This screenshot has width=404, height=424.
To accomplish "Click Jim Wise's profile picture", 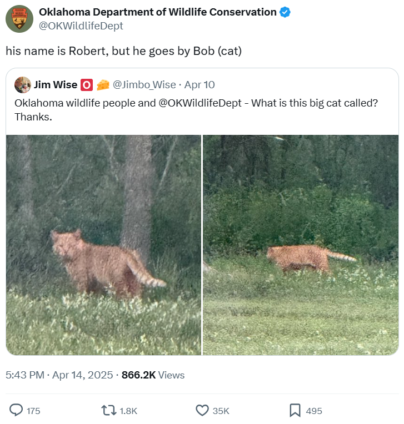I will (23, 85).
